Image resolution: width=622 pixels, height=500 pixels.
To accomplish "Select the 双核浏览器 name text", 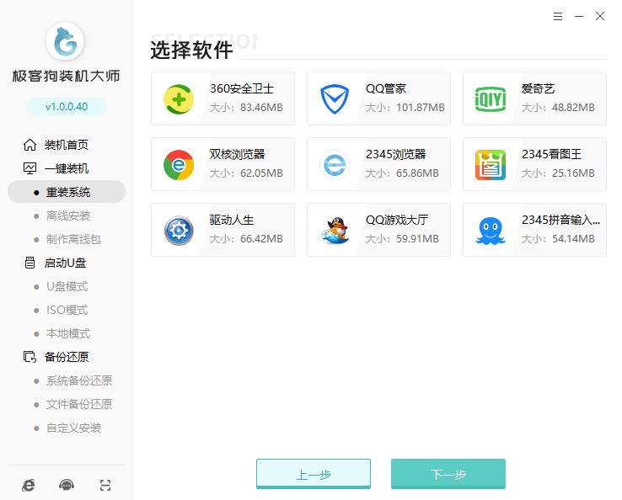I will click(x=237, y=154).
